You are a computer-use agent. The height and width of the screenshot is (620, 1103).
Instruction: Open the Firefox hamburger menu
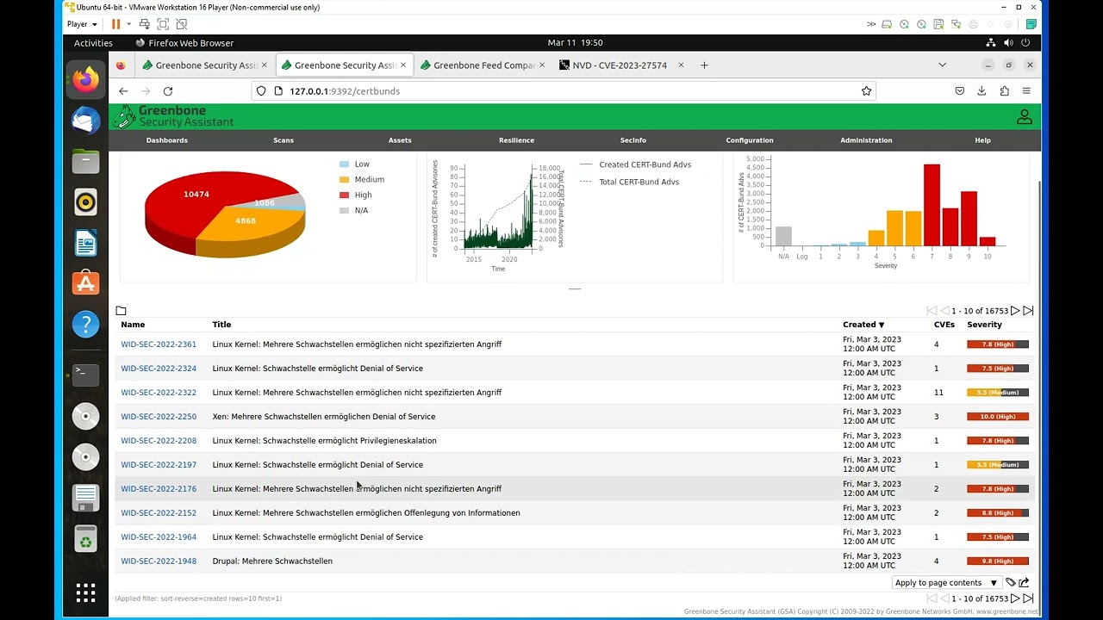tap(1026, 91)
